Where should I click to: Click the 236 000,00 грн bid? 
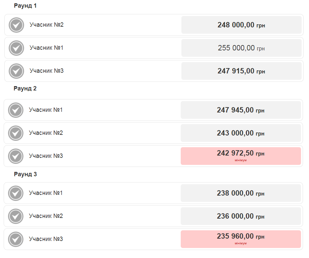pyautogui.click(x=241, y=216)
